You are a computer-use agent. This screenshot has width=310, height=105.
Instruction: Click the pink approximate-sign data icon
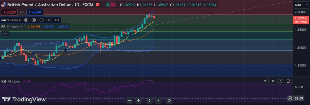113,5
